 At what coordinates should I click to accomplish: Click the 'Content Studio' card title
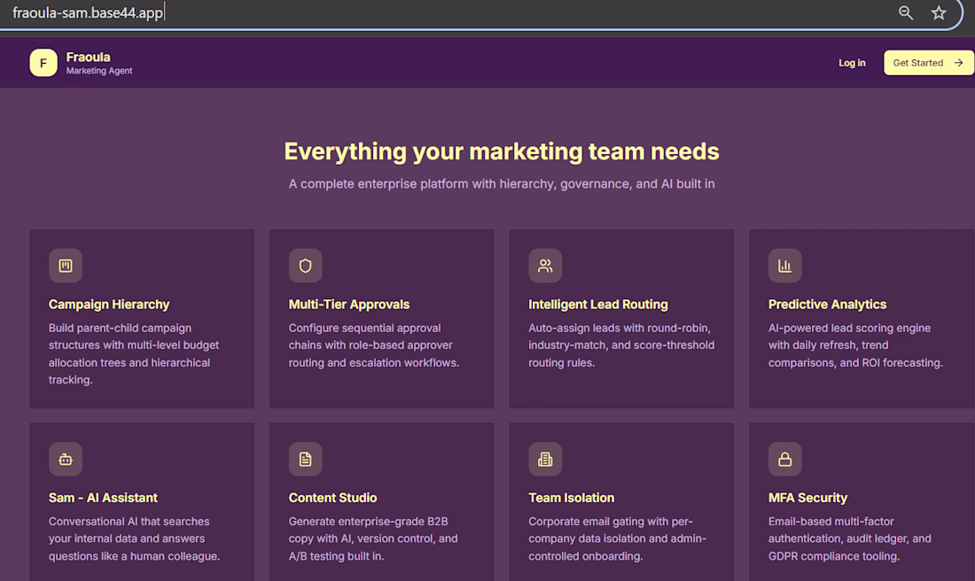(x=332, y=498)
